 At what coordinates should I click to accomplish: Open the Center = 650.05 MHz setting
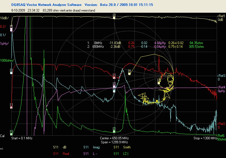point(114,138)
